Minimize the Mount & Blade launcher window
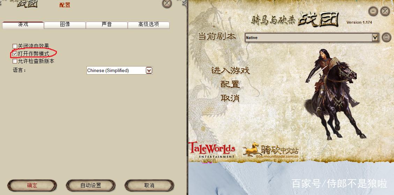Image resolution: width=394 pixels, height=195 pixels. [x=373, y=11]
